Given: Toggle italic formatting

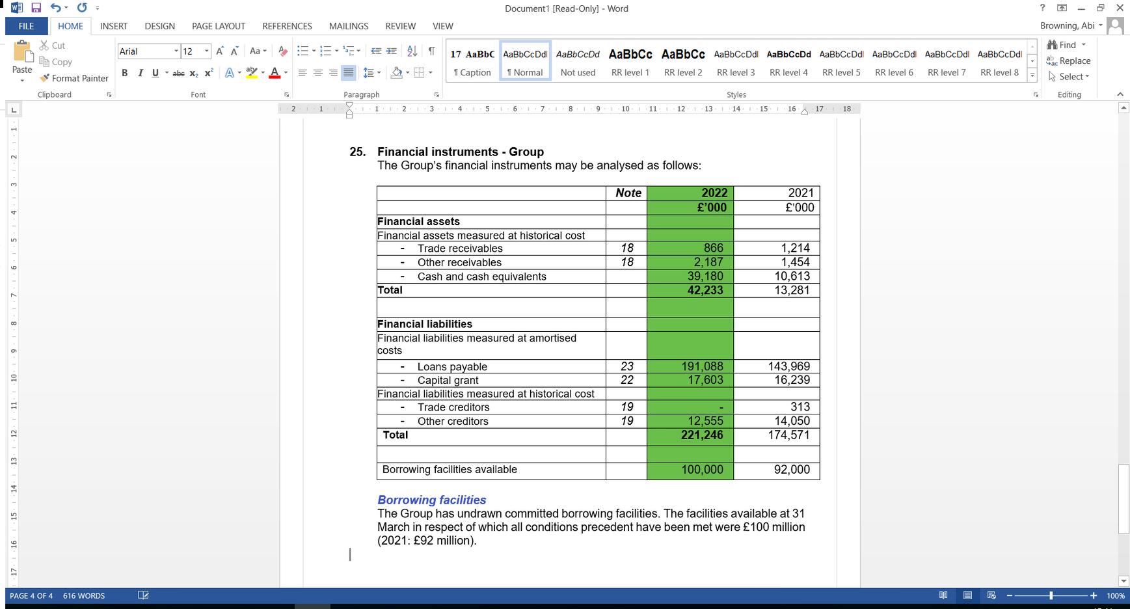Looking at the screenshot, I should [140, 73].
